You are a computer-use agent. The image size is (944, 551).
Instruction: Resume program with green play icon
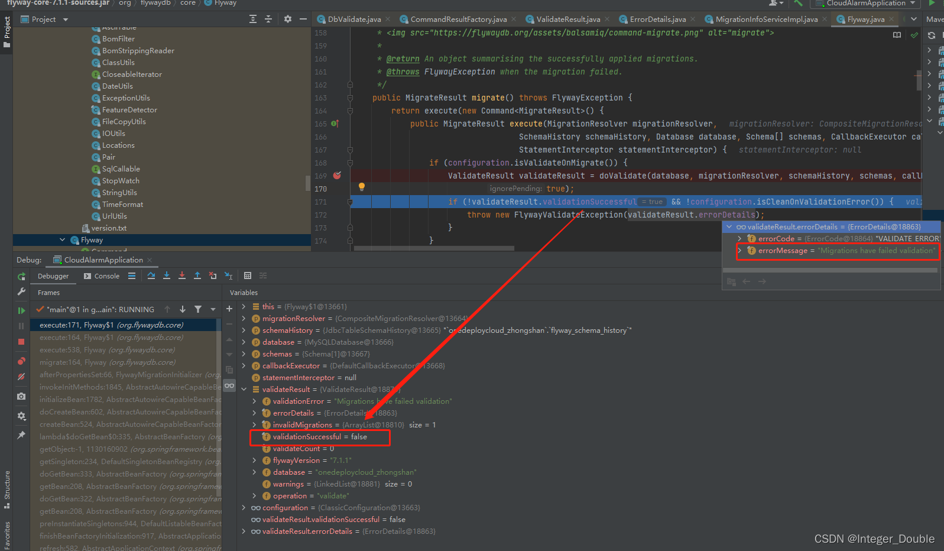point(21,310)
